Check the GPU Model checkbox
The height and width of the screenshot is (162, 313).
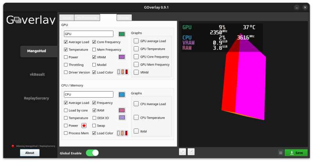pos(94,65)
